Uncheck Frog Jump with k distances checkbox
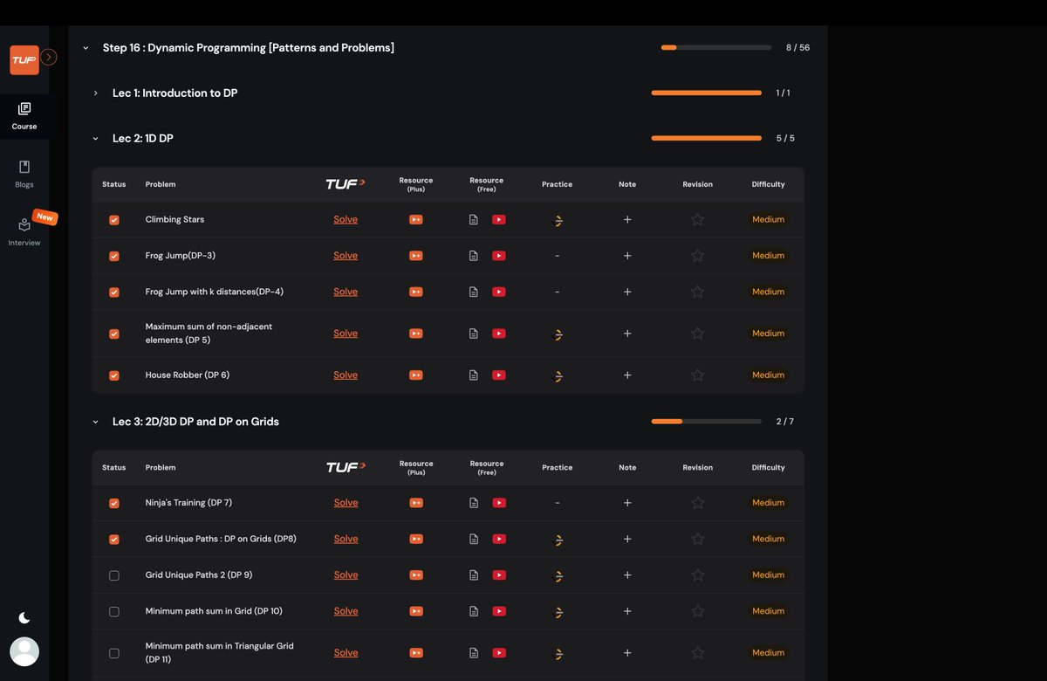This screenshot has width=1047, height=681. click(x=114, y=292)
